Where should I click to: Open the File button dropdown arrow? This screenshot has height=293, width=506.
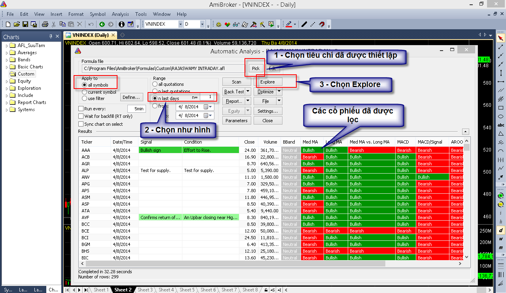point(279,101)
